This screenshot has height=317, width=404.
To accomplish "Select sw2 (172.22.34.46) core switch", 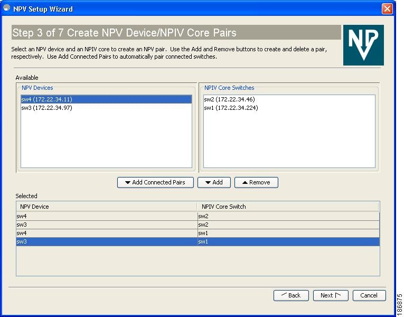I will [x=289, y=99].
